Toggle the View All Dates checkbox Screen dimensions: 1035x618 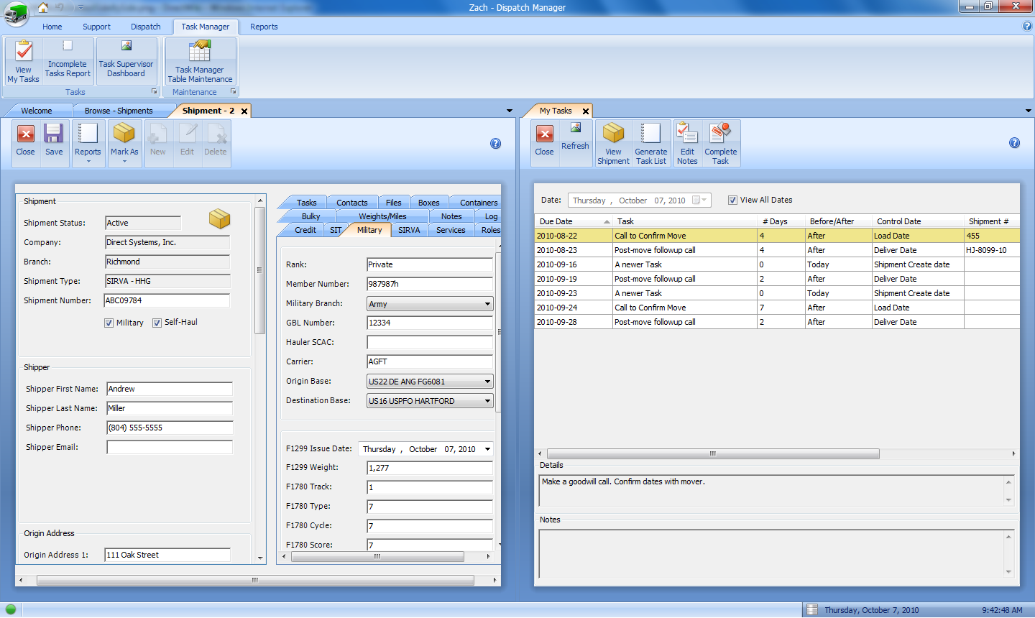coord(732,200)
